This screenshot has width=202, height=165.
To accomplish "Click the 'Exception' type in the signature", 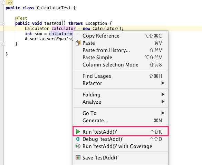I will click(x=96, y=23).
